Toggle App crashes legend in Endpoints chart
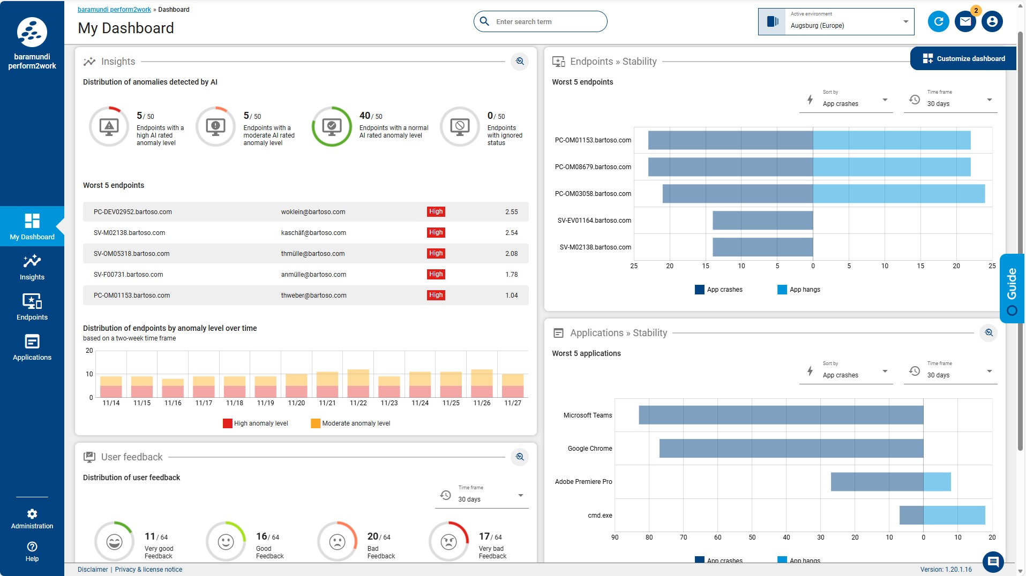This screenshot has height=576, width=1026. [718, 290]
